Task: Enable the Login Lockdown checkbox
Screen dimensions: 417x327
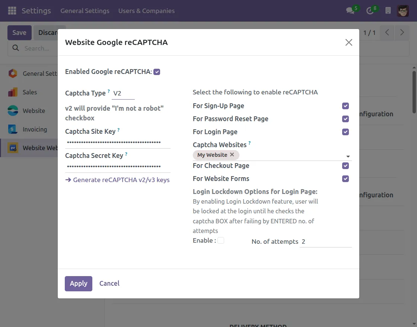Action: tap(221, 240)
